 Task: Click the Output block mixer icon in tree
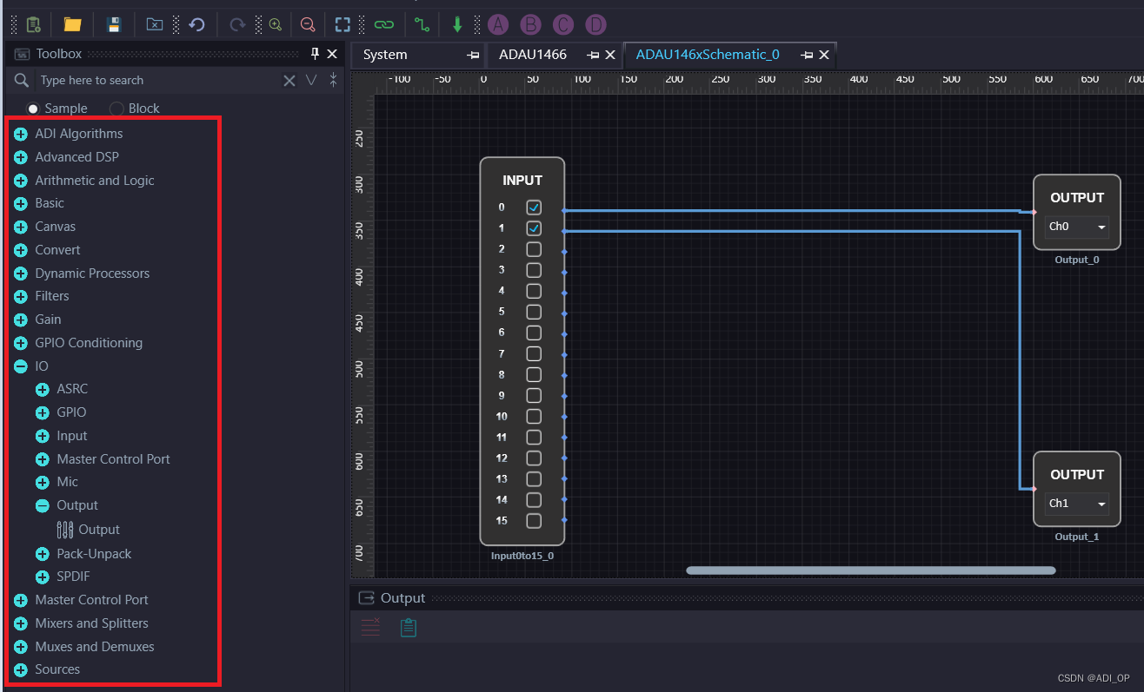65,530
